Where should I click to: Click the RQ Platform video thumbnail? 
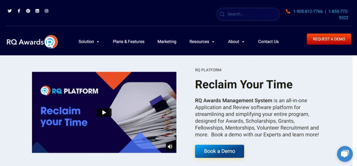pos(104,112)
